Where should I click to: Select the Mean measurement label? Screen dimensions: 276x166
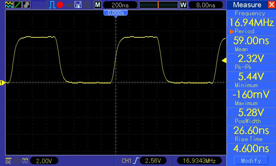click(241, 49)
